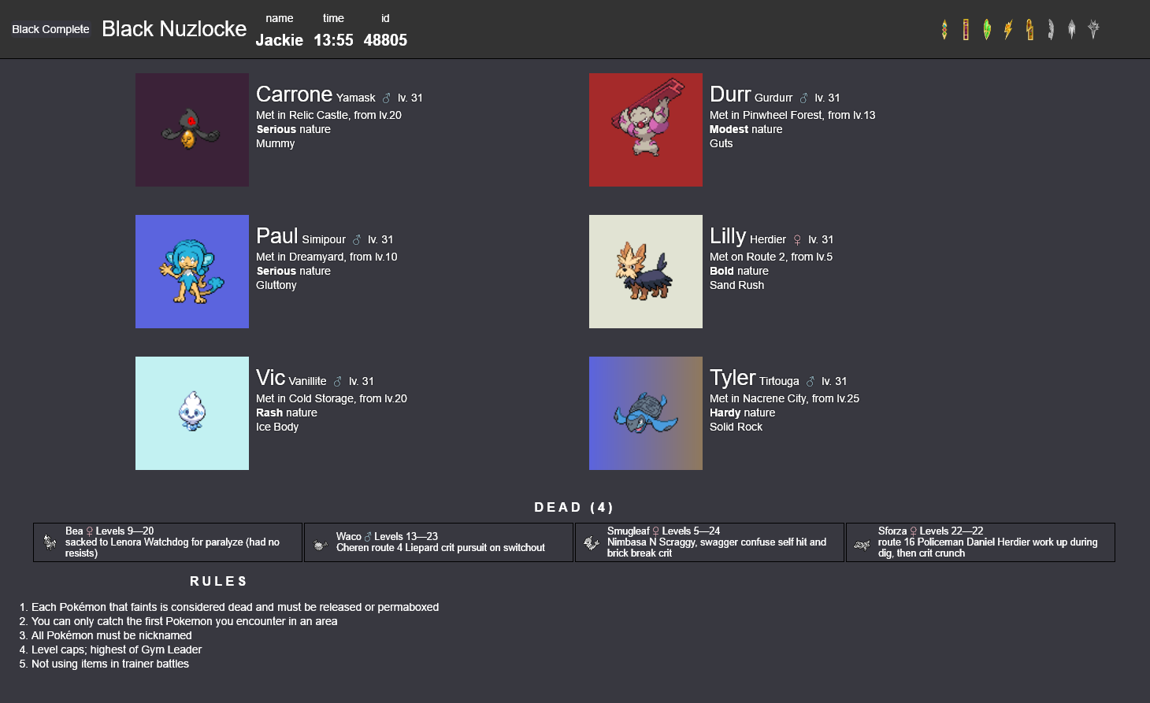Viewport: 1150px width, 703px height.
Task: Click the DEAD (4) heading
Action: tap(573, 508)
